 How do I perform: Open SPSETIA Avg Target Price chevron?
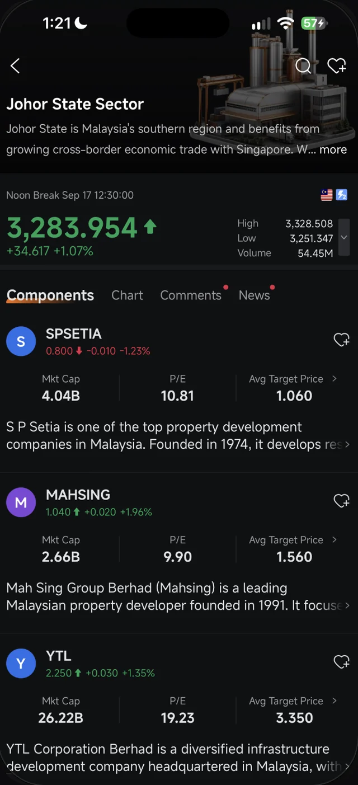coord(335,379)
